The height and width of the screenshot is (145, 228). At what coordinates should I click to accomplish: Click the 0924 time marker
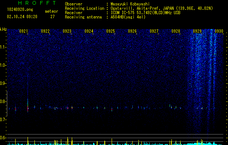89,31
